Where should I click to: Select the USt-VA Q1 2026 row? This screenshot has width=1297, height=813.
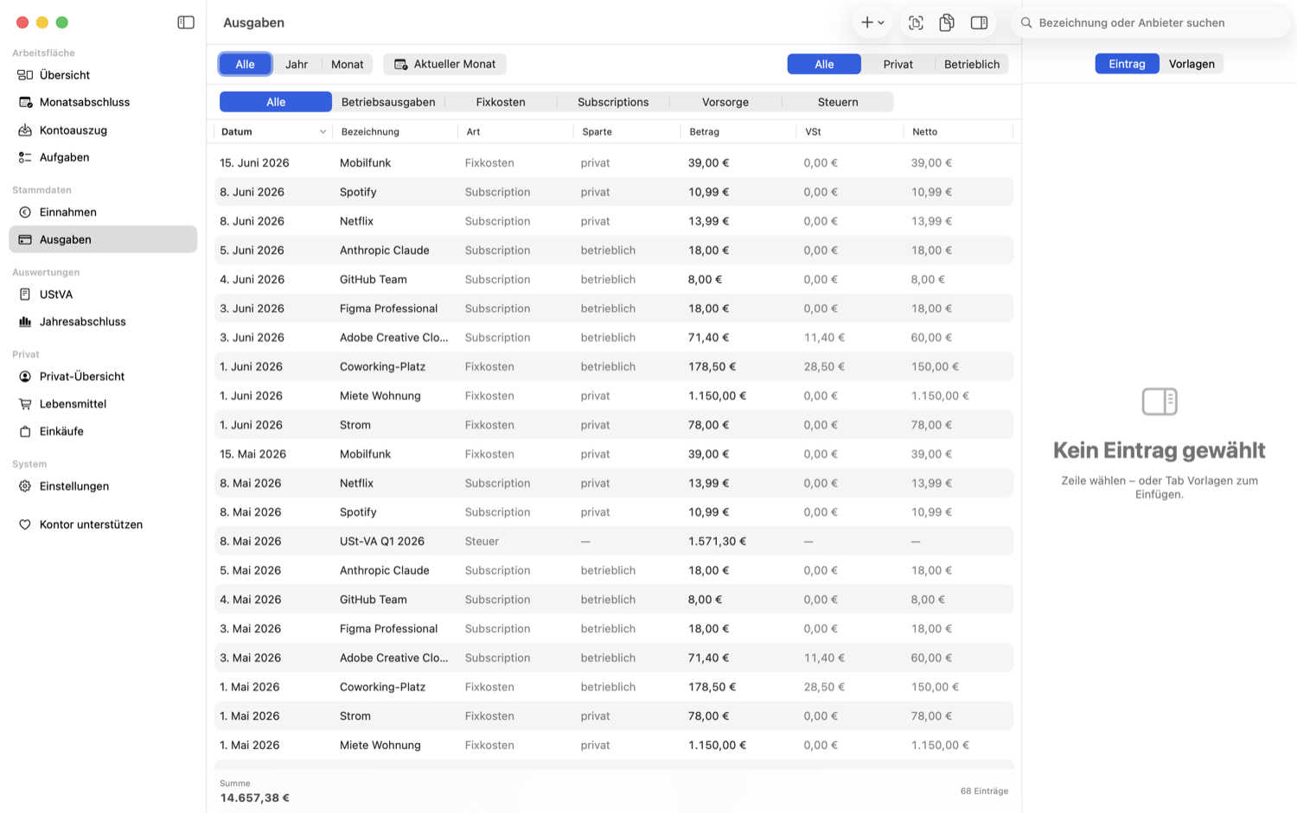[x=614, y=542]
